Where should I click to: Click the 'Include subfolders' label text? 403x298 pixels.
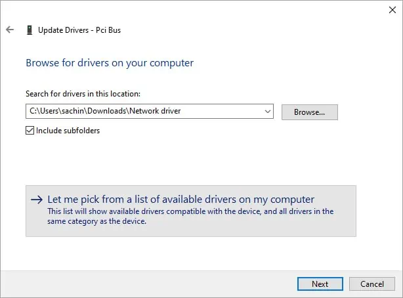click(68, 131)
